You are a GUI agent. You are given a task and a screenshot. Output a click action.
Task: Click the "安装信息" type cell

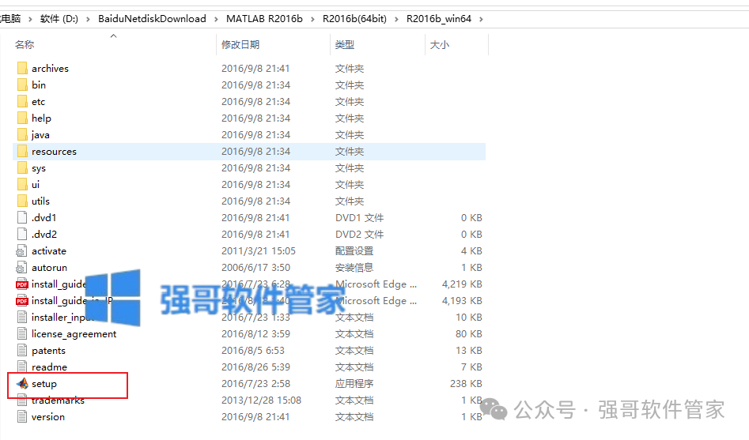(x=354, y=267)
